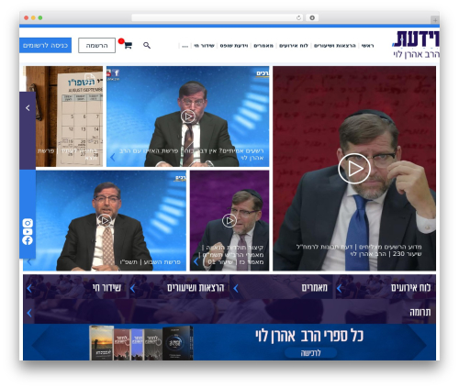Open the ראשי menu item
The height and width of the screenshot is (388, 459).
point(367,46)
